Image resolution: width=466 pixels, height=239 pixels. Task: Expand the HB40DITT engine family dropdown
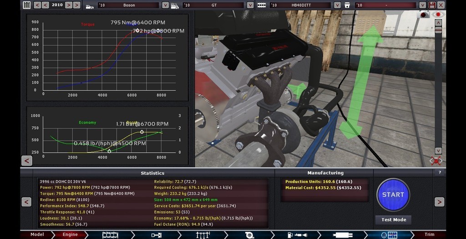337,5
